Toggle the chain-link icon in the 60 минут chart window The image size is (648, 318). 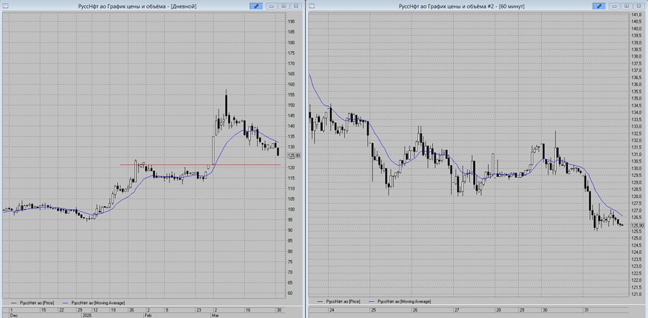click(x=598, y=6)
